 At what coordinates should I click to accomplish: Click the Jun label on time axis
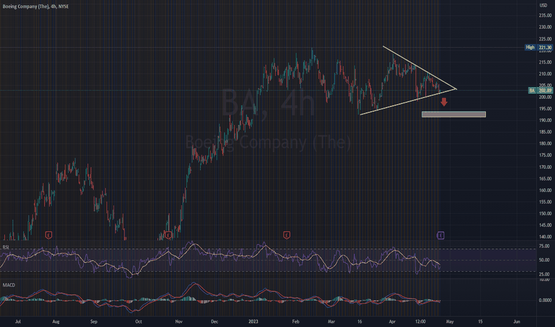pyautogui.click(x=517, y=322)
